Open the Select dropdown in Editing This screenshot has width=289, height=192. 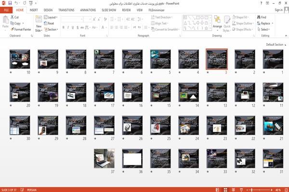263,29
